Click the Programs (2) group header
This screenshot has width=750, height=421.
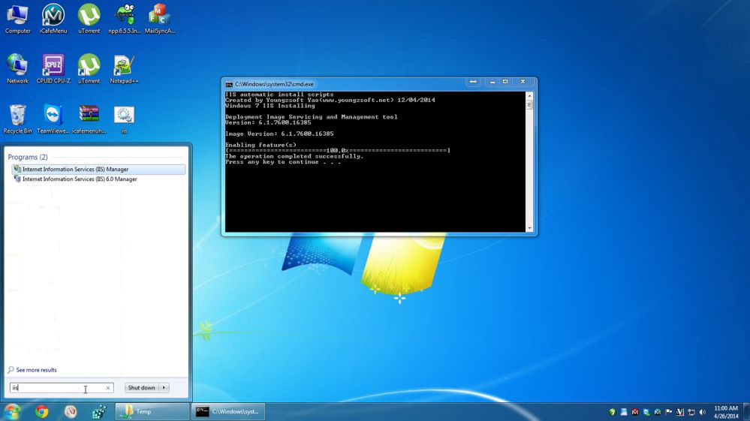click(x=28, y=157)
